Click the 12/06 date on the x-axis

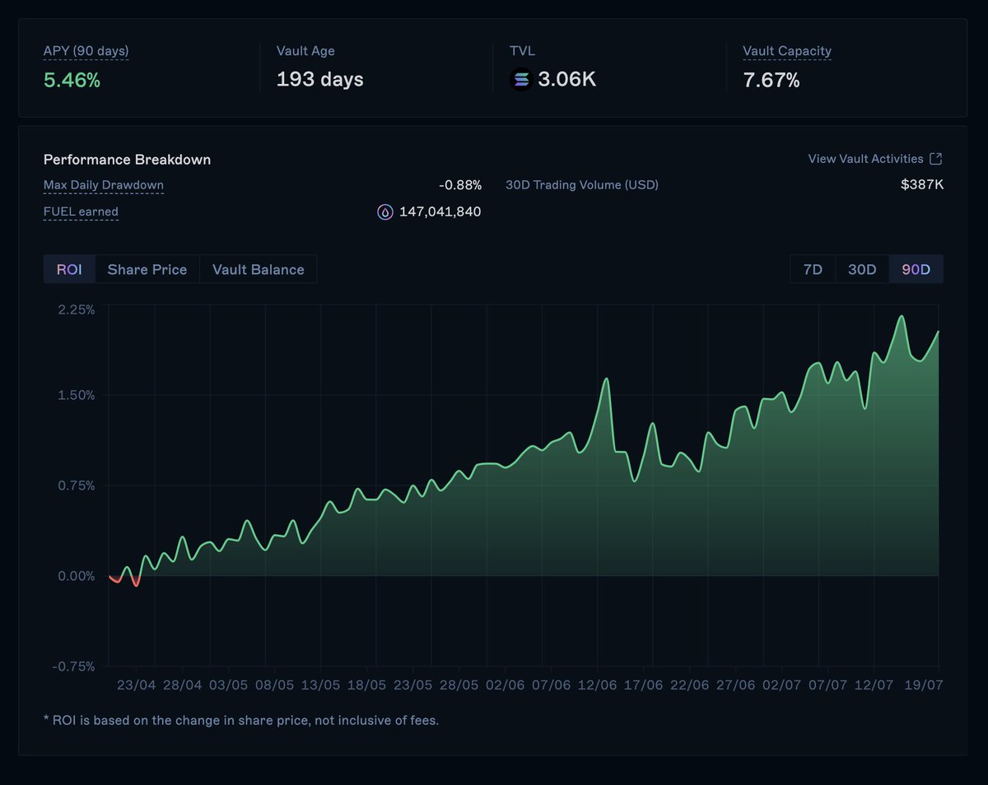pyautogui.click(x=598, y=685)
